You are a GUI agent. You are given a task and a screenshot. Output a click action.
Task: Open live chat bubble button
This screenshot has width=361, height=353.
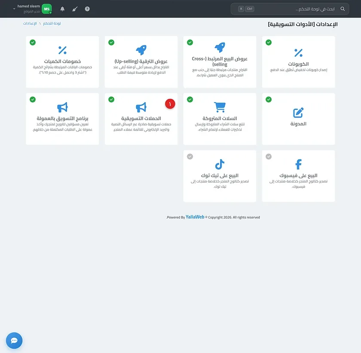14,341
